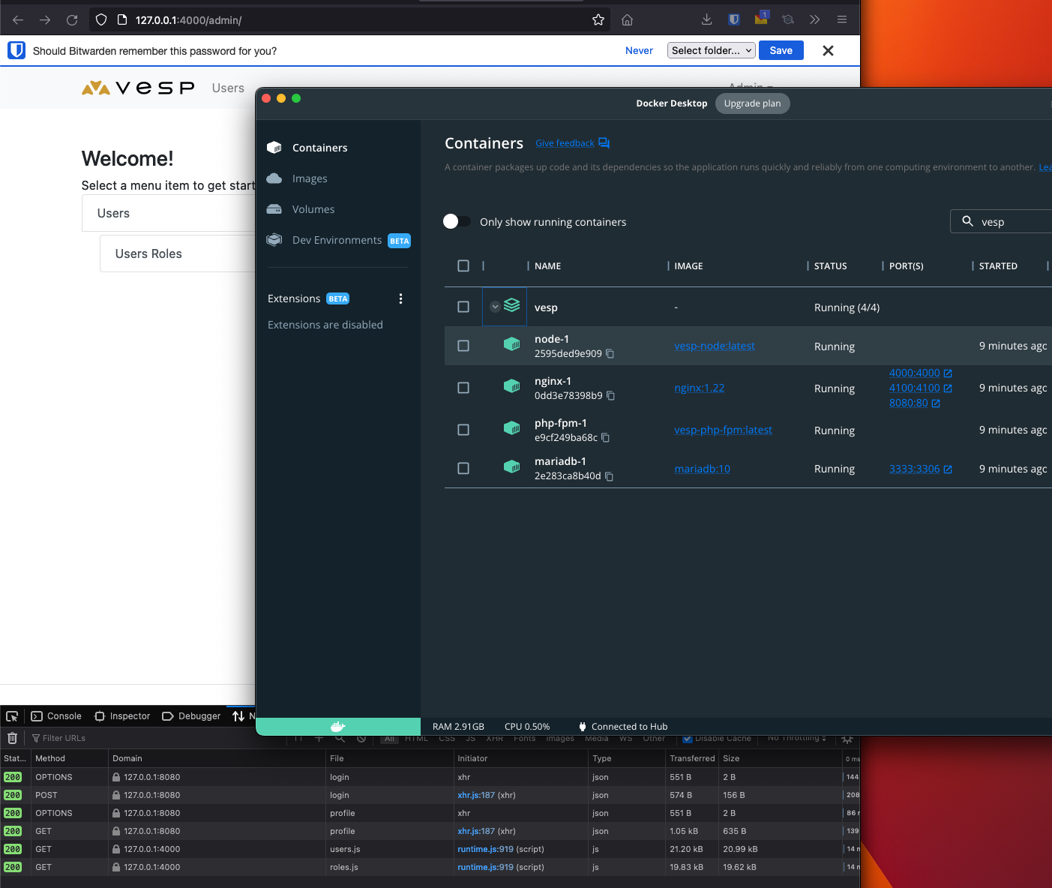This screenshot has height=888, width=1052.
Task: Open mariadb:10 image link
Action: pos(702,469)
